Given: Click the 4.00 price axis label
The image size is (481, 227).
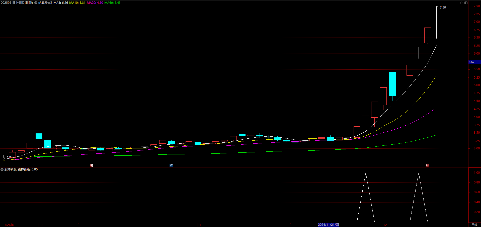Looking at the screenshot, I should coord(477,117).
